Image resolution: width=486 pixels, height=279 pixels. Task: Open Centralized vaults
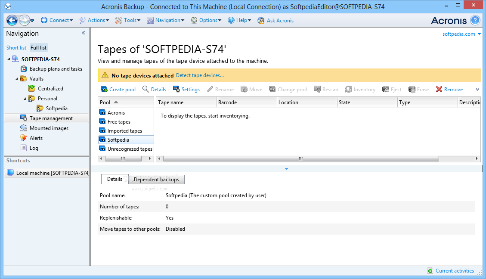coord(50,89)
